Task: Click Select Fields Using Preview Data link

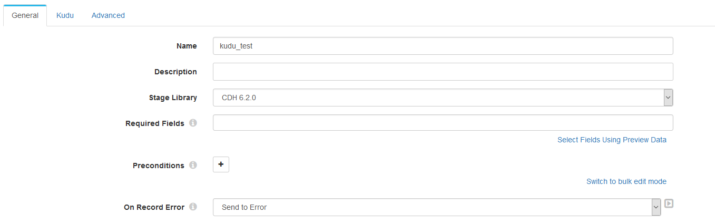Action: coord(612,140)
